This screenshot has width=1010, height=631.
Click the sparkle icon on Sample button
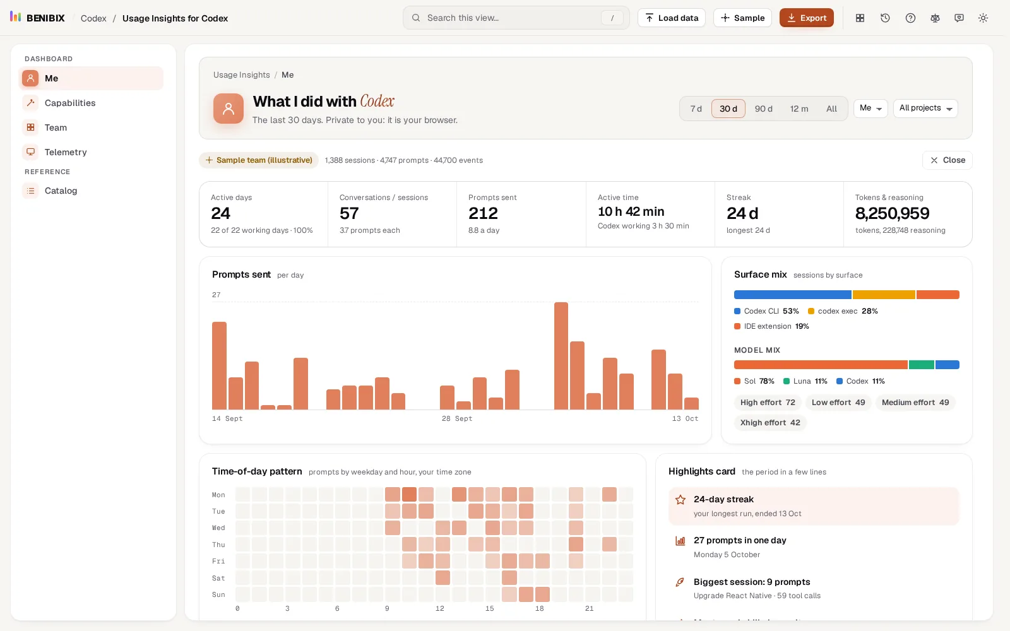[x=725, y=18]
